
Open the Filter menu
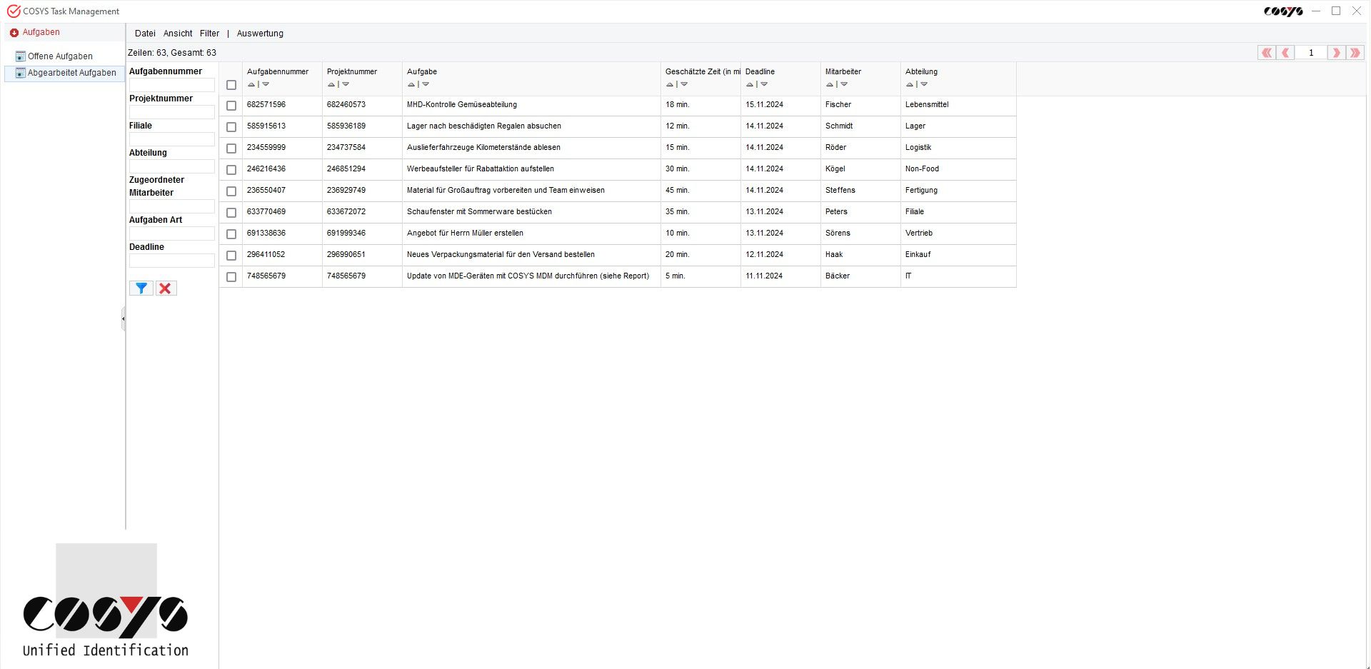[209, 34]
